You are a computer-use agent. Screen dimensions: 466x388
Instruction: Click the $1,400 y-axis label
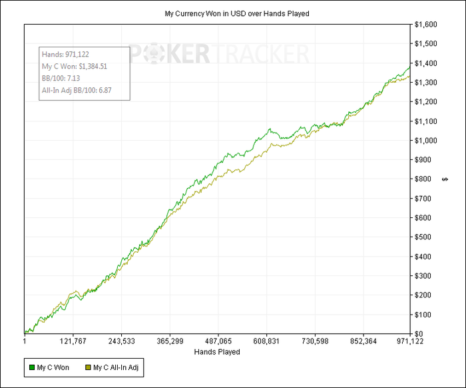(425, 63)
